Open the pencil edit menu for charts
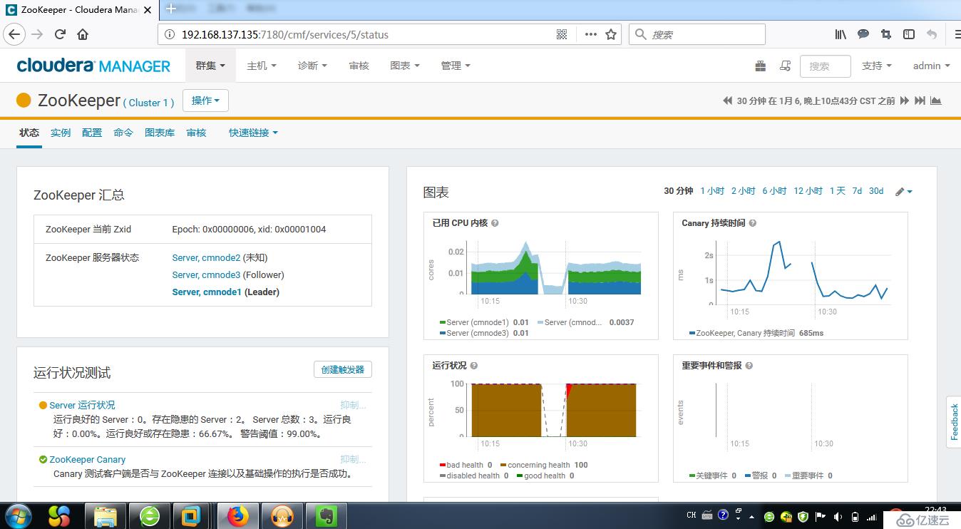 click(904, 191)
